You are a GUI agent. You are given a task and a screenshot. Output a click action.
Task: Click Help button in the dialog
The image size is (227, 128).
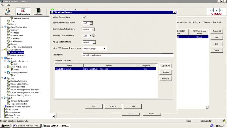pos(133,106)
